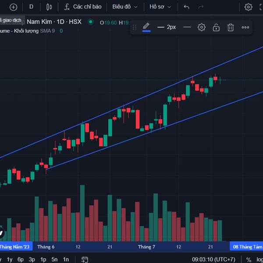Screen dimensions: 263x263
Task: Click the Tháng 7 time axis label
Action: [146, 247]
